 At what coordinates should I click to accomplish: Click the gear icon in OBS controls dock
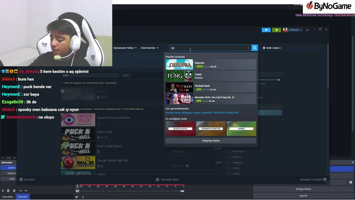tap(351, 182)
